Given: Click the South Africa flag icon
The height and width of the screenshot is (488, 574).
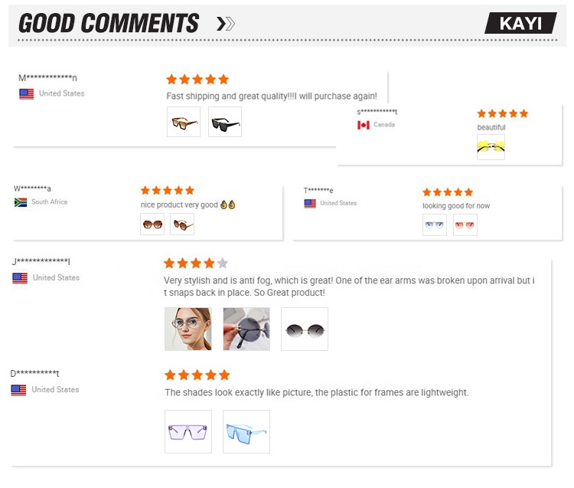Looking at the screenshot, I should (21, 202).
